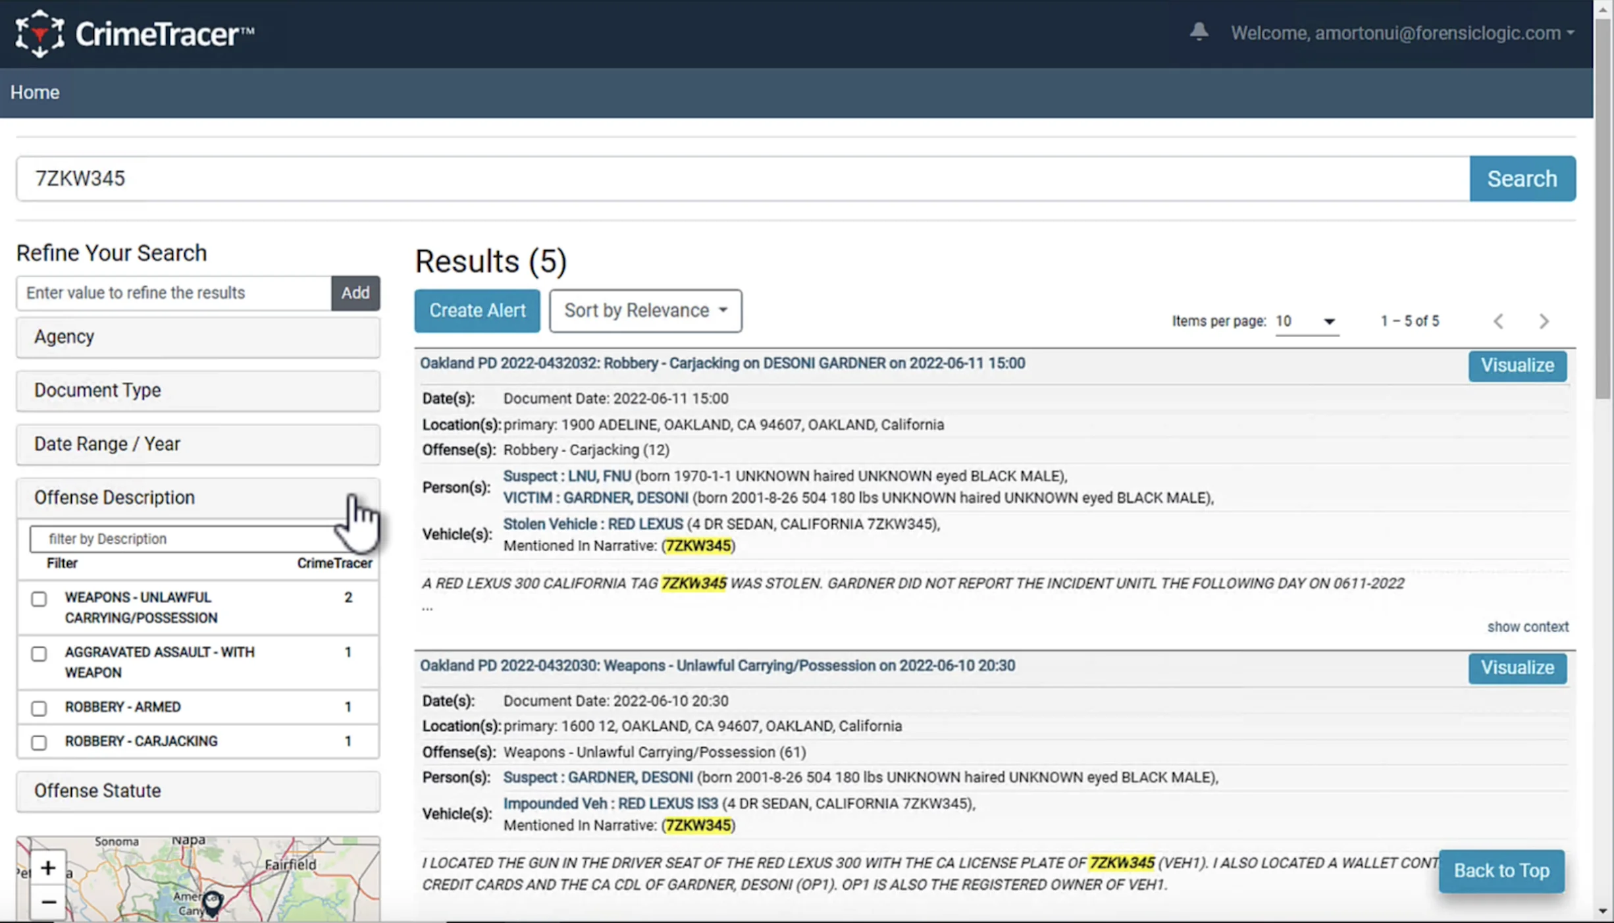Open Sort by Relevance dropdown
Viewport: 1614px width, 923px height.
(x=645, y=311)
